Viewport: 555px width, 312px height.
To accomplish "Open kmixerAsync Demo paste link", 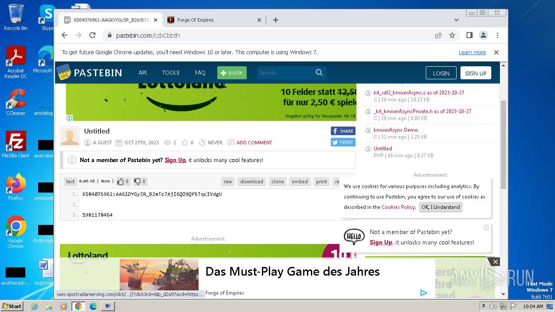I will tap(396, 130).
